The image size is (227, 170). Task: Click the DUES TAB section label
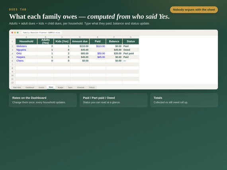18,10
